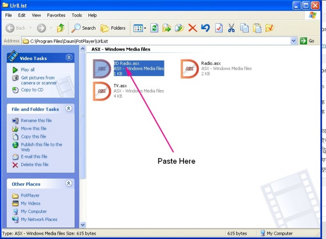
Task: Click Copy this file link
Action: (34, 137)
